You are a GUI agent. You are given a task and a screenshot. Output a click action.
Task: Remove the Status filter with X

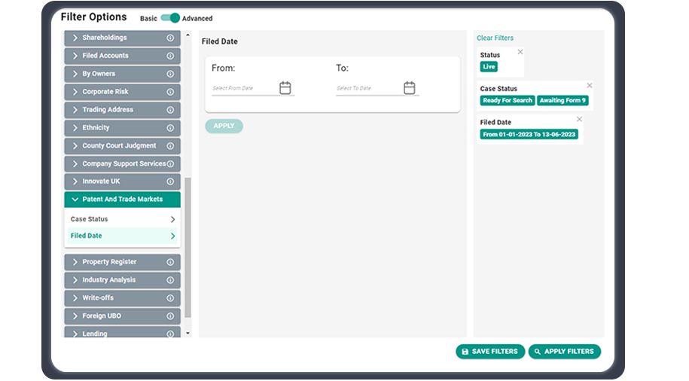pyautogui.click(x=520, y=52)
